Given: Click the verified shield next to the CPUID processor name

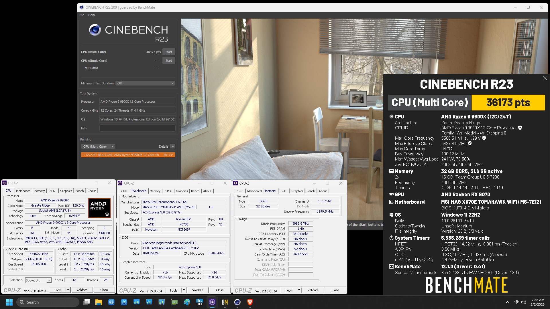Looking at the screenshot, I should pyautogui.click(x=520, y=128).
